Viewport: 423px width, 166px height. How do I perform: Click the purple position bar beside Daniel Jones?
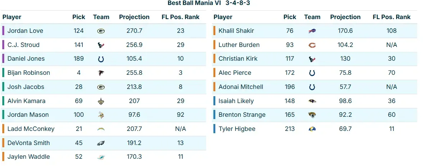tap(3, 59)
